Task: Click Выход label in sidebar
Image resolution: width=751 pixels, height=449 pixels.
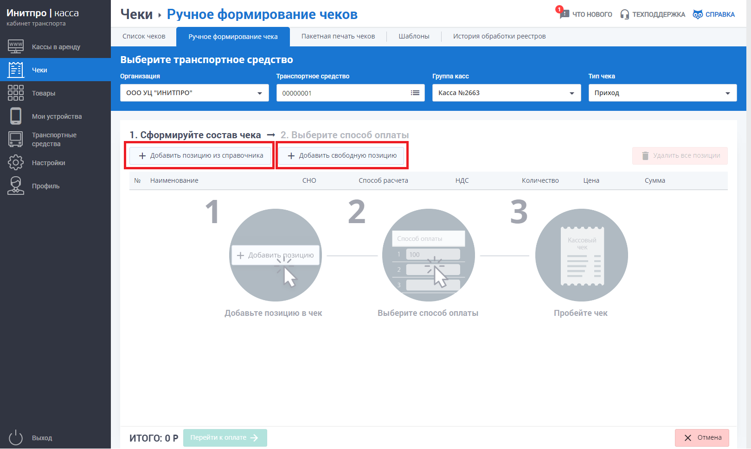Action: pyautogui.click(x=42, y=438)
